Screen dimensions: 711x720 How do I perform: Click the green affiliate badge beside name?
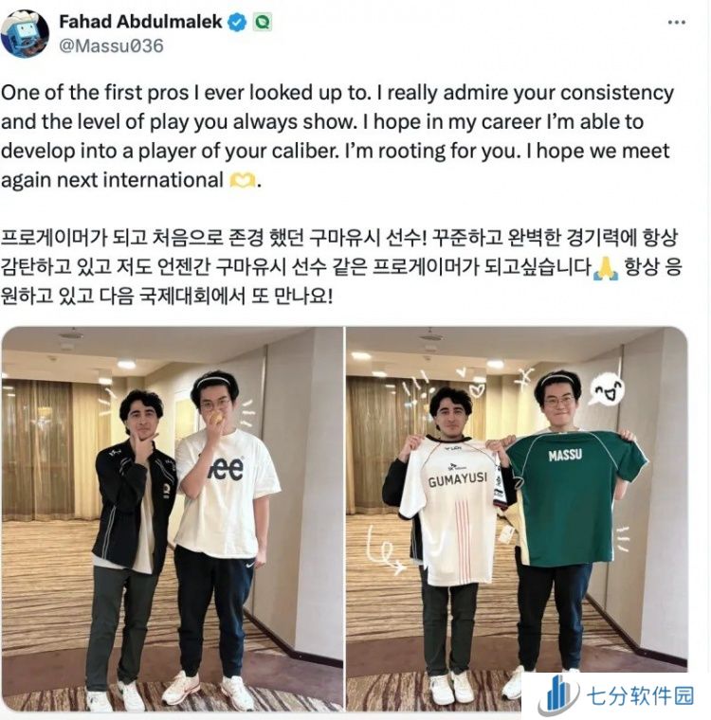263,22
